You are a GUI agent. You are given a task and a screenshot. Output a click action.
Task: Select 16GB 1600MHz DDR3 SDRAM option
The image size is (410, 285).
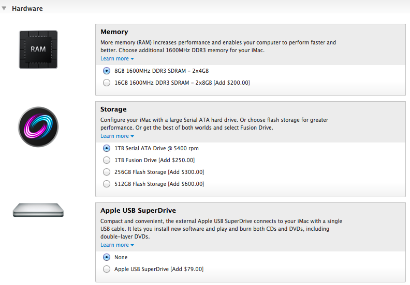click(107, 83)
